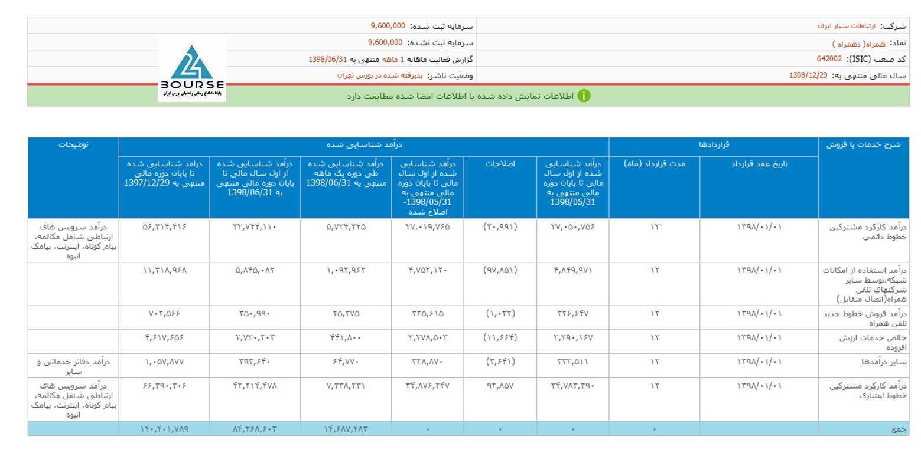Image resolution: width=921 pixels, height=450 pixels.
Task: Click the سرمایه ثبت شده value 9,600,000
Action: [388, 26]
